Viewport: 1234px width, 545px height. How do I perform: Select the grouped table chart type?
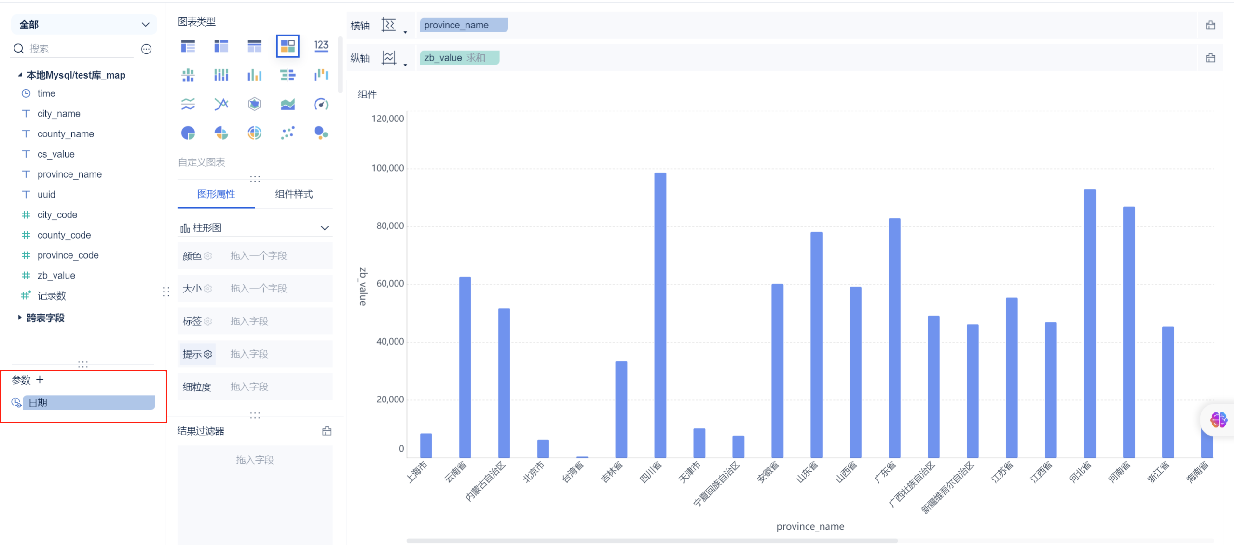point(188,46)
